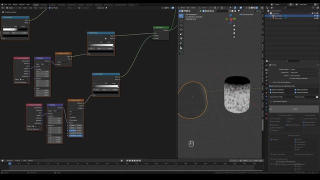Select the Scale tool in viewport toolbar

point(181,34)
